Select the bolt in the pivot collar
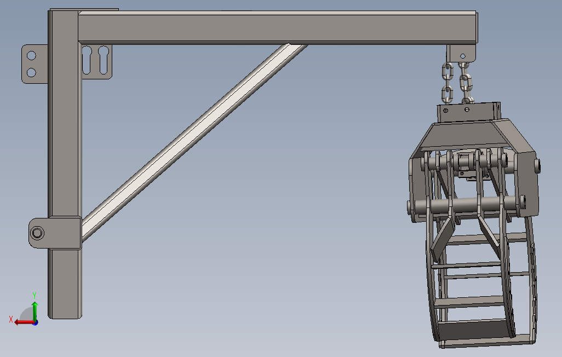Viewport: 562px width, 357px height. tap(37, 233)
